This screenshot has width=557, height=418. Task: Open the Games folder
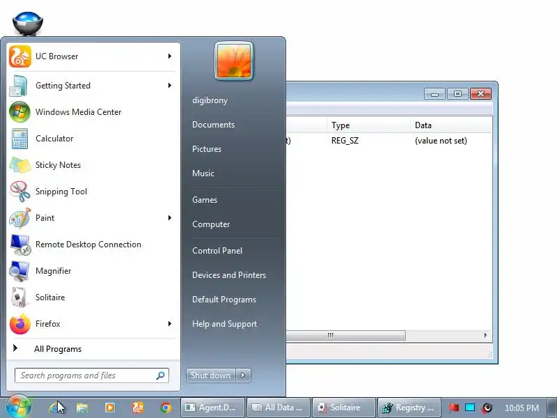pos(205,200)
